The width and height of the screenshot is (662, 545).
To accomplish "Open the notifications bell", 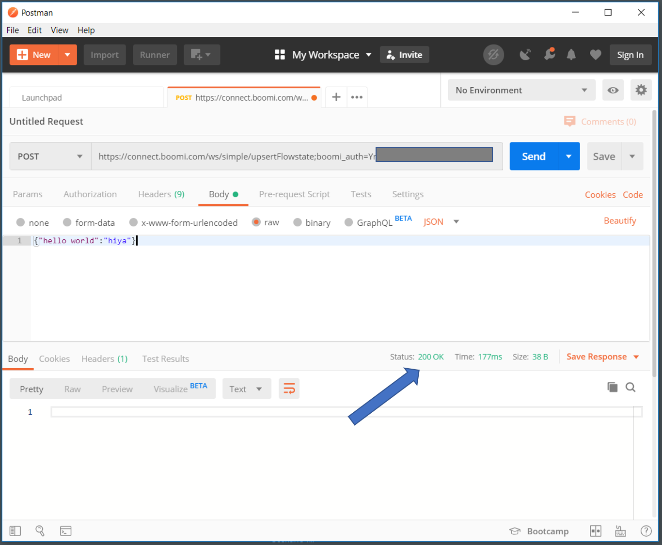I will [571, 55].
